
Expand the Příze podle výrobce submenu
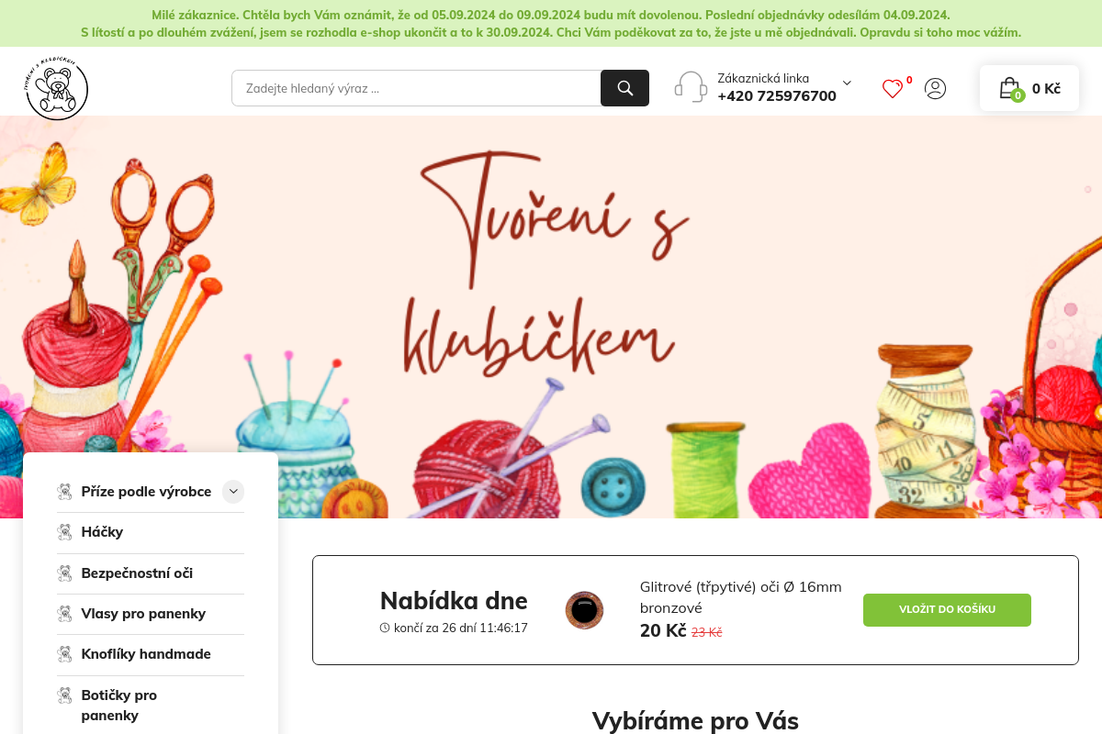[233, 492]
